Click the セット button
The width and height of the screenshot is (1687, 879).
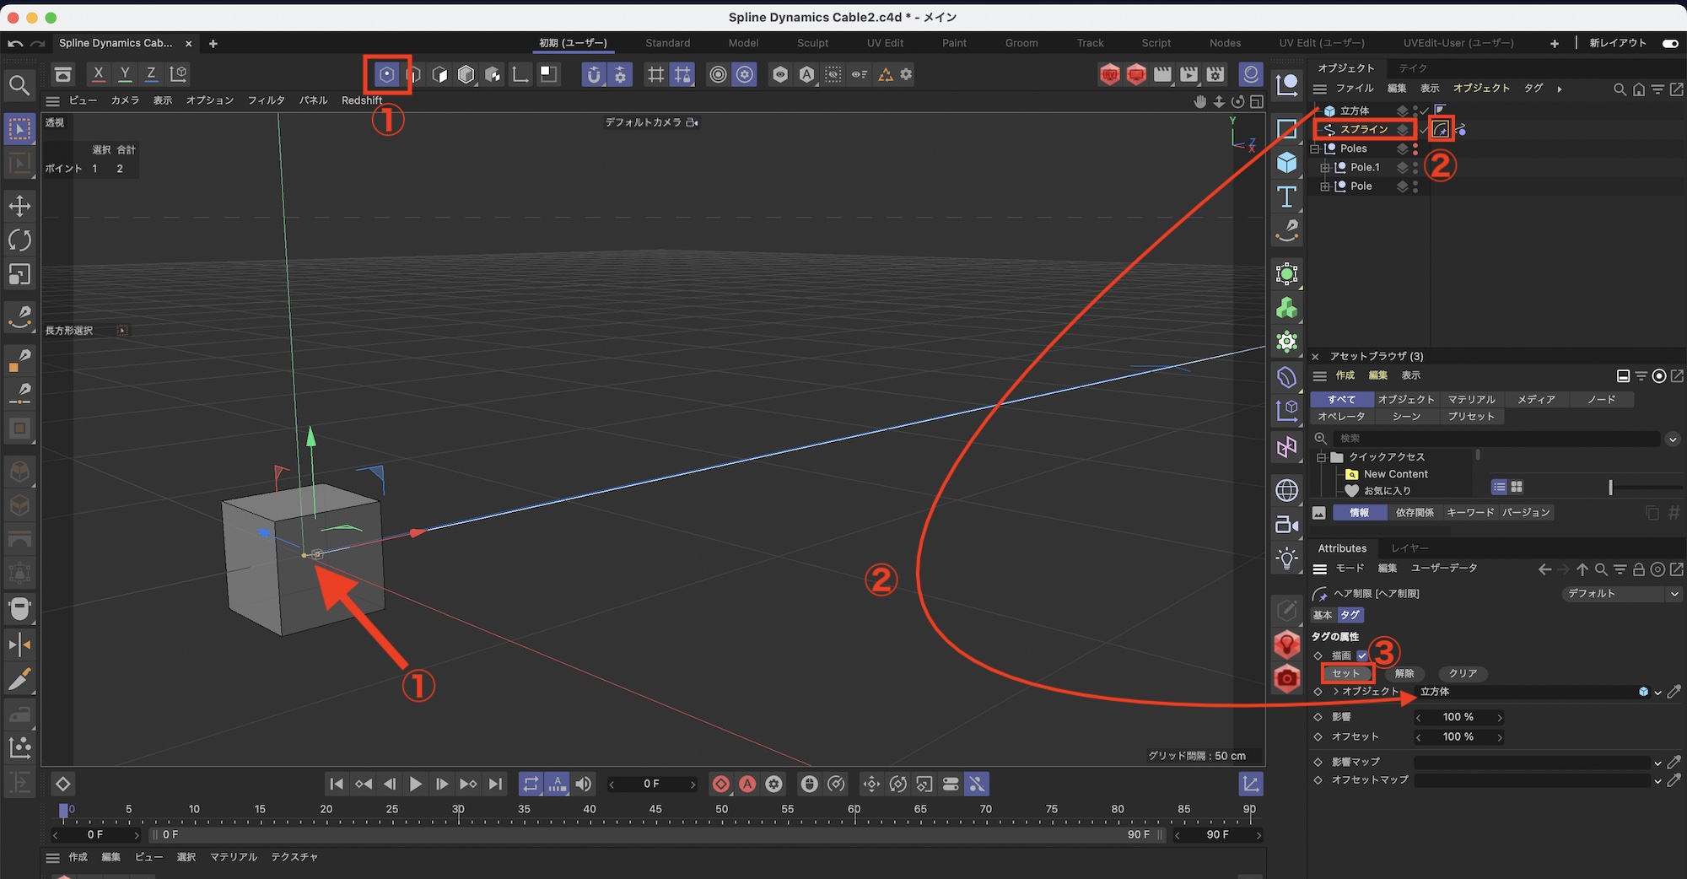coord(1346,673)
